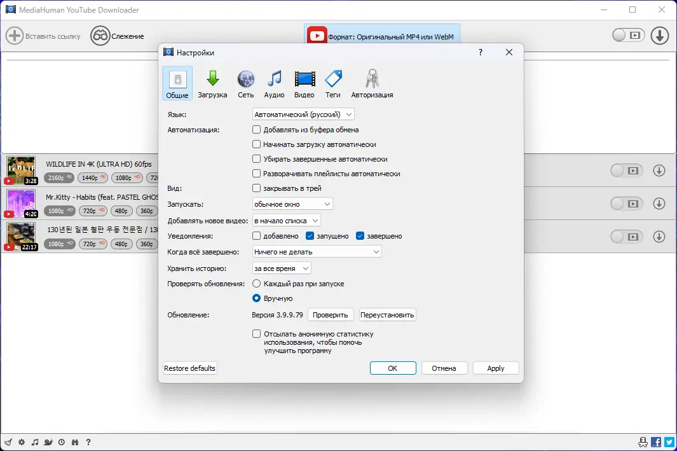Open the Язык language dropdown
The height and width of the screenshot is (451, 677).
coord(303,114)
